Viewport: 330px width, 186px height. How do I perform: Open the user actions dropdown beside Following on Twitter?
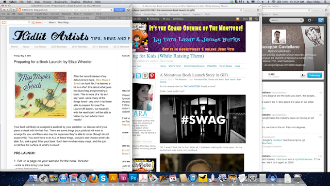point(303,75)
